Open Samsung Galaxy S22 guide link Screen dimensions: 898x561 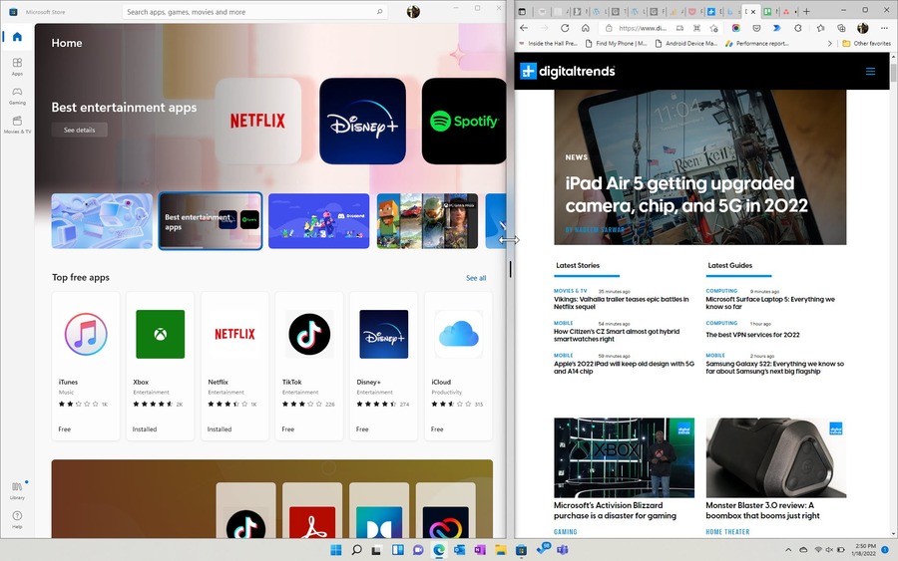pyautogui.click(x=774, y=367)
